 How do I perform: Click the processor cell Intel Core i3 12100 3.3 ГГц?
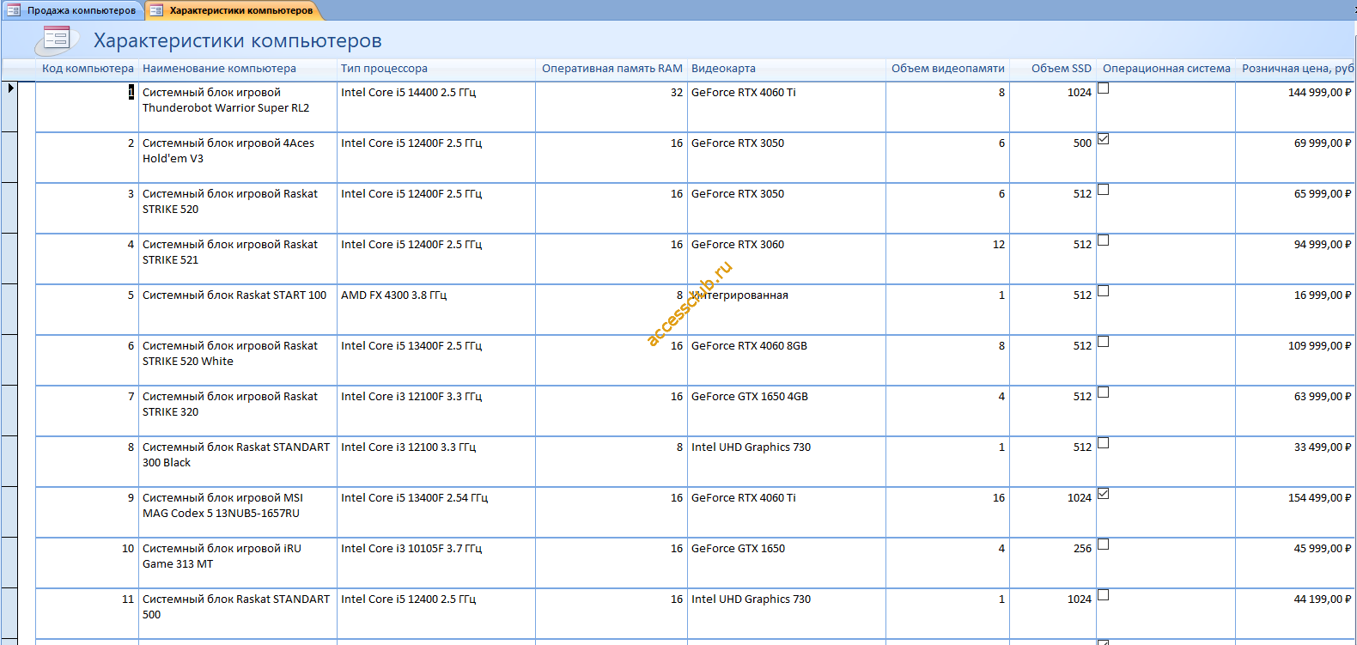coord(436,461)
